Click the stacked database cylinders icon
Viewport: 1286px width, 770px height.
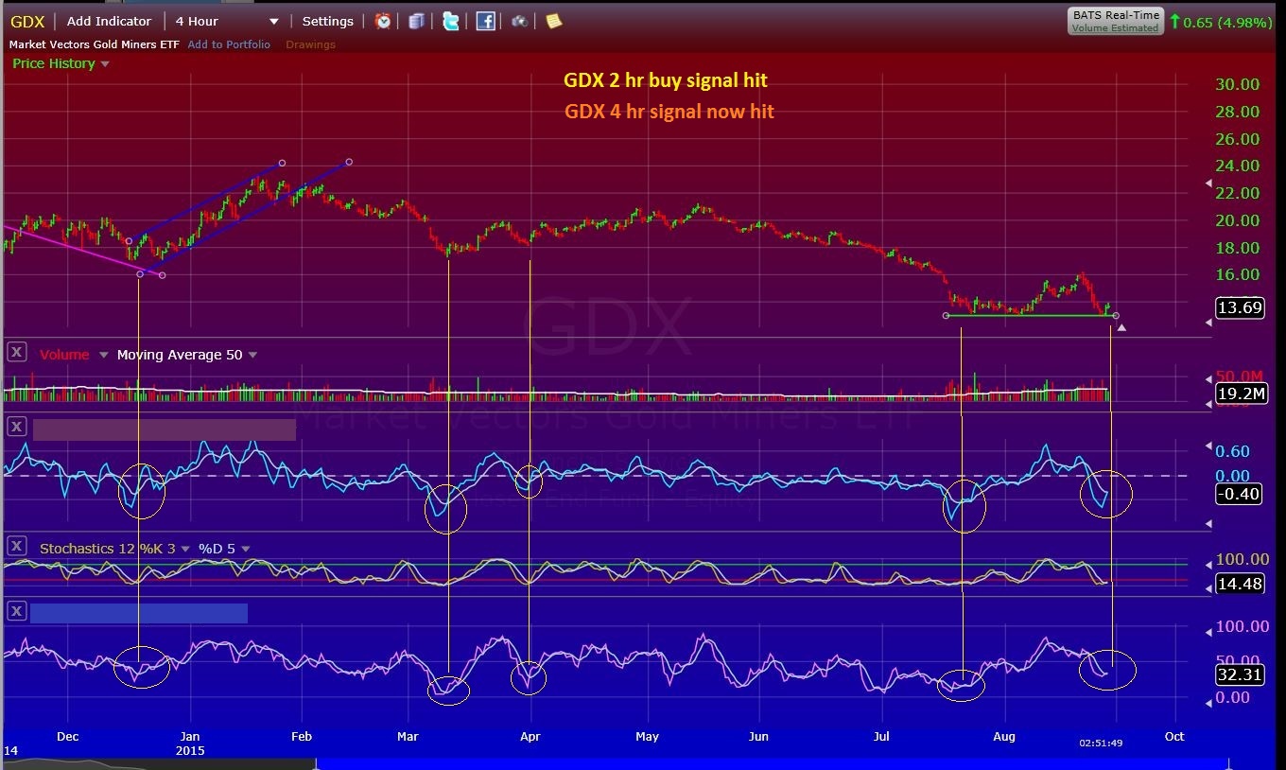point(416,21)
